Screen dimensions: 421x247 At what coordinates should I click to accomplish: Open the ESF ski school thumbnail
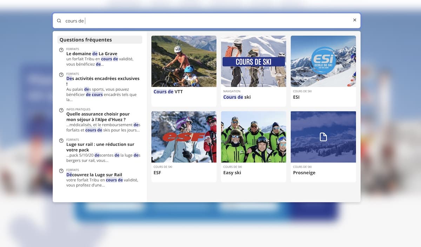[x=184, y=137]
